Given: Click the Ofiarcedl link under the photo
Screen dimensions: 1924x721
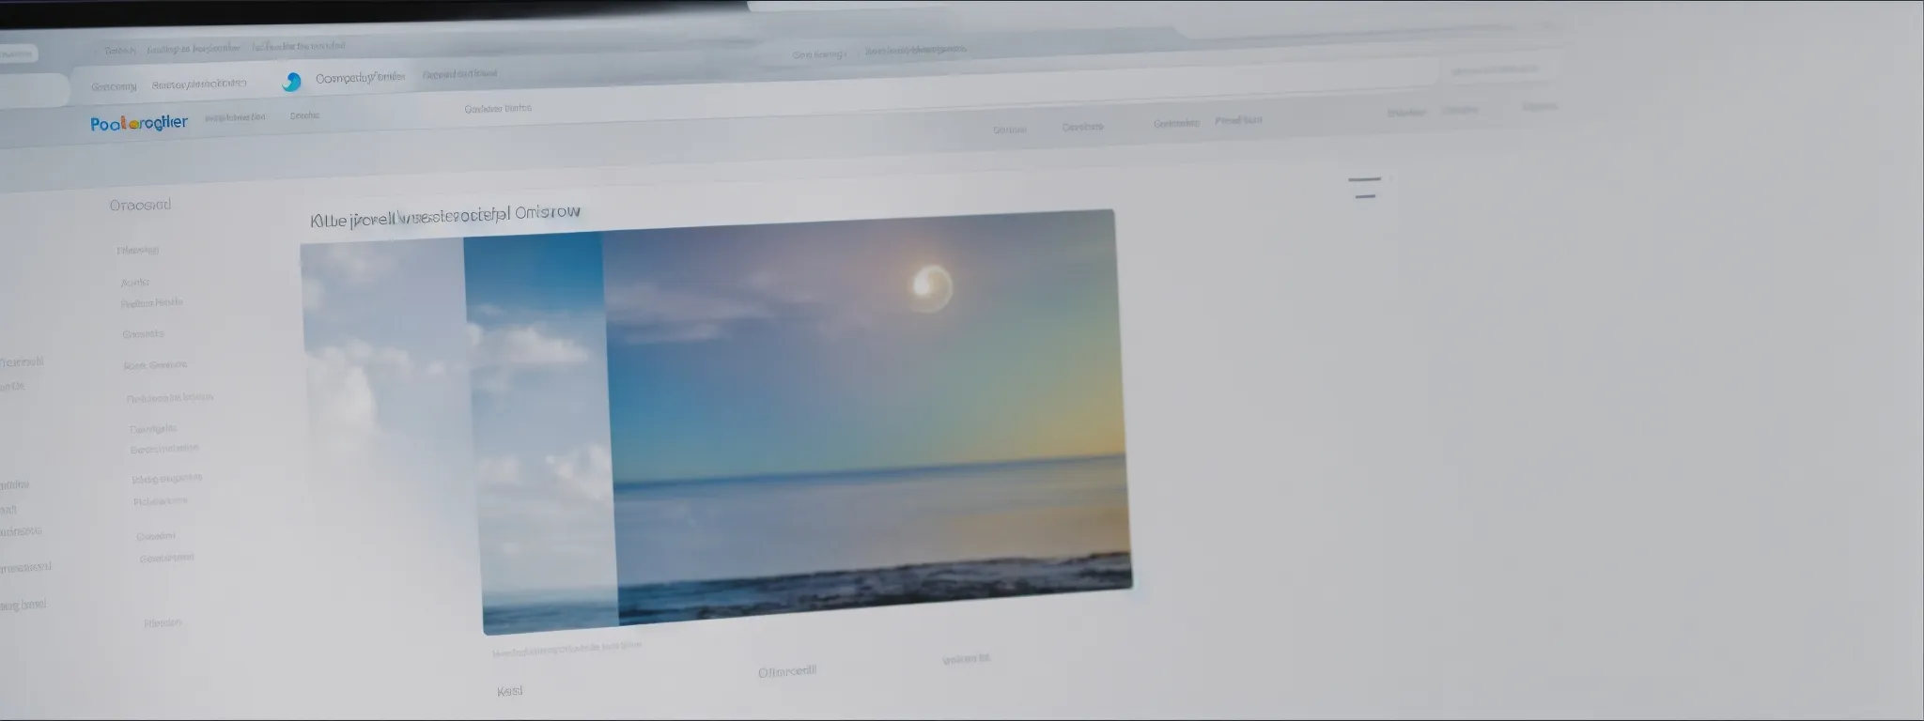Looking at the screenshot, I should click(787, 671).
